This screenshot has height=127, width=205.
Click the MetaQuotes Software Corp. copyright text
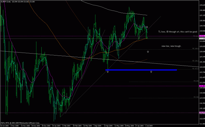[x=20, y=123]
